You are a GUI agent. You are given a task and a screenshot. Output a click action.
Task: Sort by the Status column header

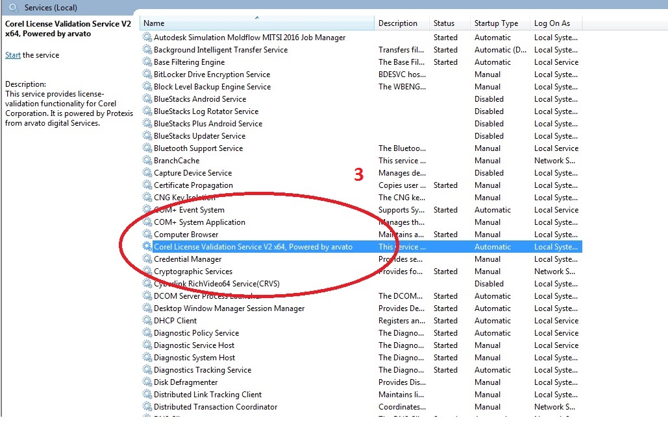450,23
